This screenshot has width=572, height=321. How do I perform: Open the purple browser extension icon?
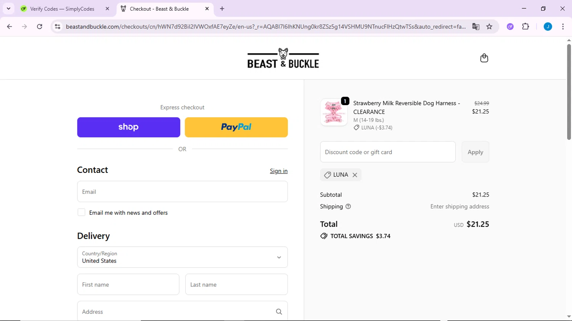(x=510, y=27)
